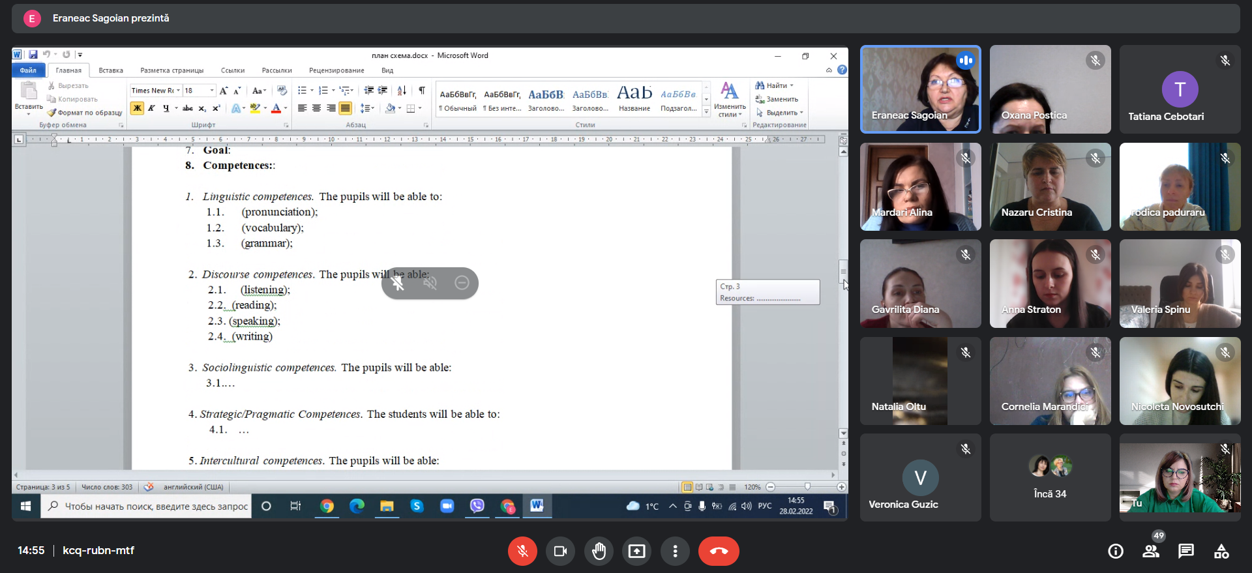Image resolution: width=1252 pixels, height=573 pixels.
Task: Open the Рецензирование ribbon tab
Action: pyautogui.click(x=336, y=70)
